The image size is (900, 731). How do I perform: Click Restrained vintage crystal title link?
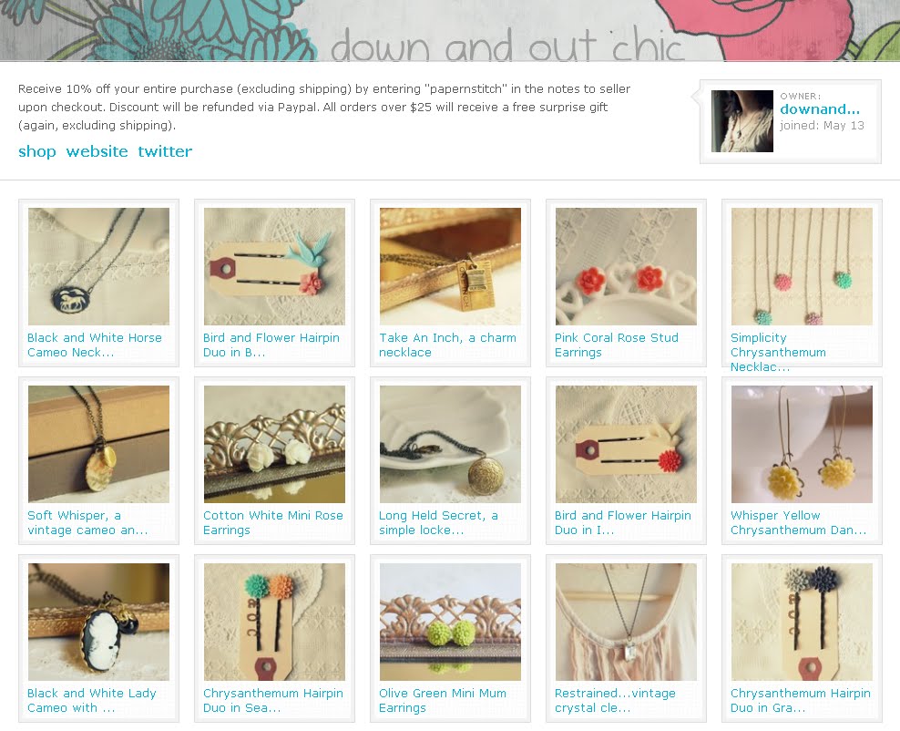615,701
